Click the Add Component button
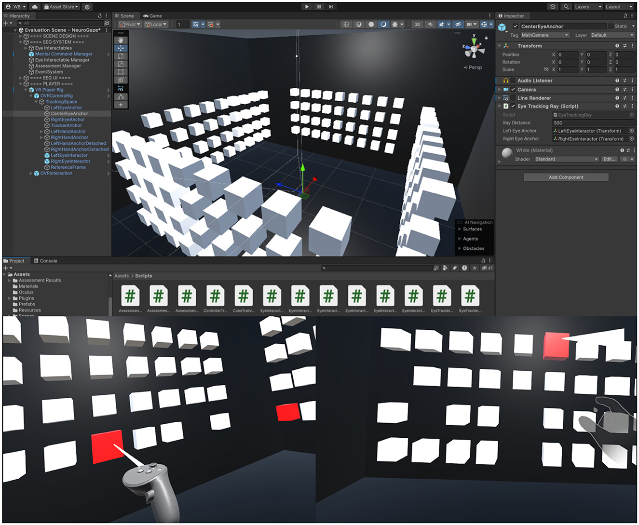The image size is (639, 525). coord(566,177)
